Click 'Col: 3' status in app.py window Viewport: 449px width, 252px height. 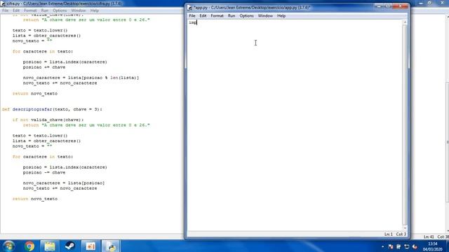coord(401,234)
